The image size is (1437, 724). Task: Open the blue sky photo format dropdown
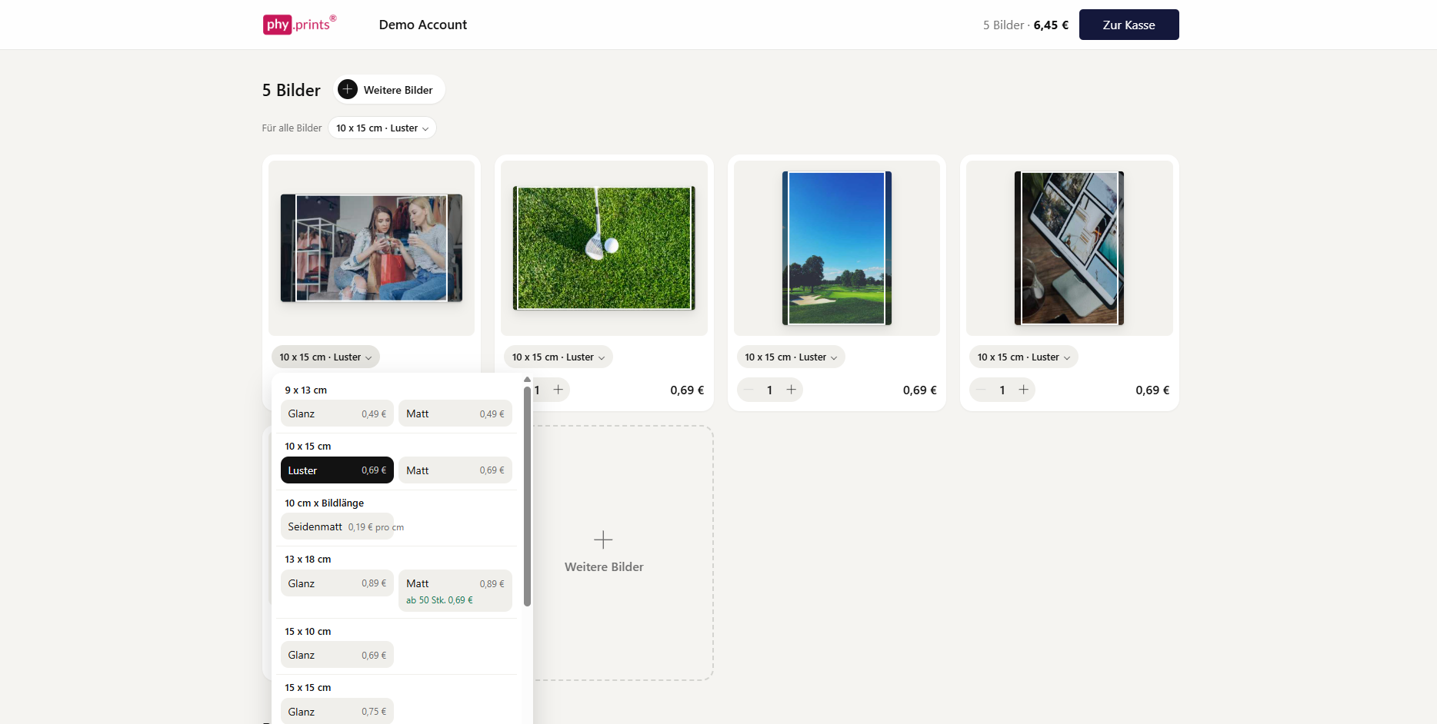[x=791, y=357]
